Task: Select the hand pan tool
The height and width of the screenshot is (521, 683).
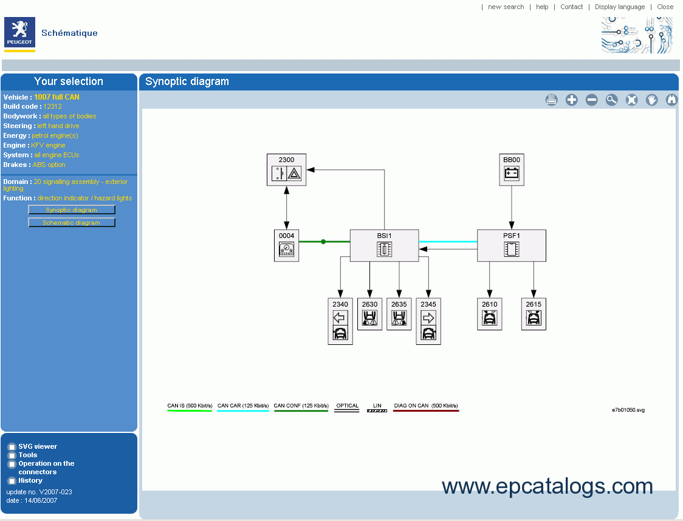Action: tap(651, 100)
